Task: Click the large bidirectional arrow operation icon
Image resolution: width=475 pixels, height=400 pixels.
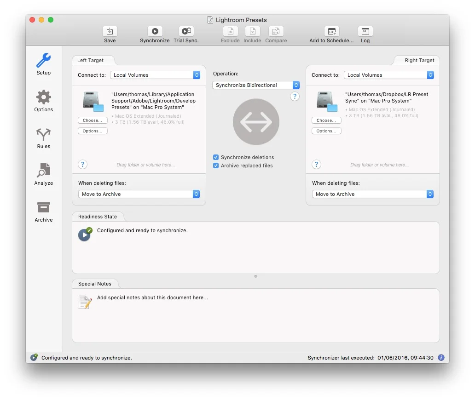Action: (x=256, y=122)
